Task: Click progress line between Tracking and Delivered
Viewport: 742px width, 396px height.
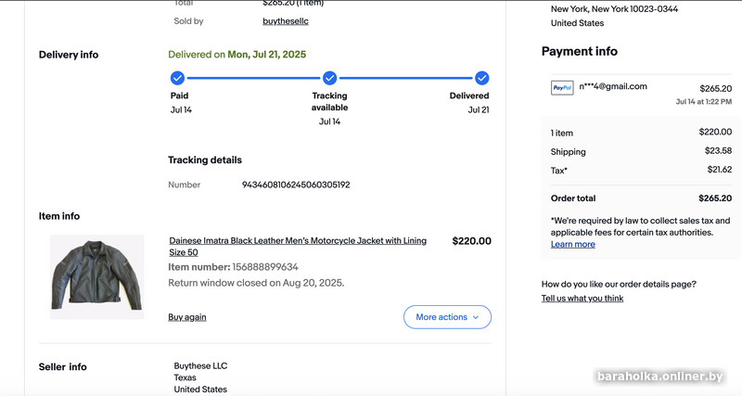Action: (x=405, y=78)
